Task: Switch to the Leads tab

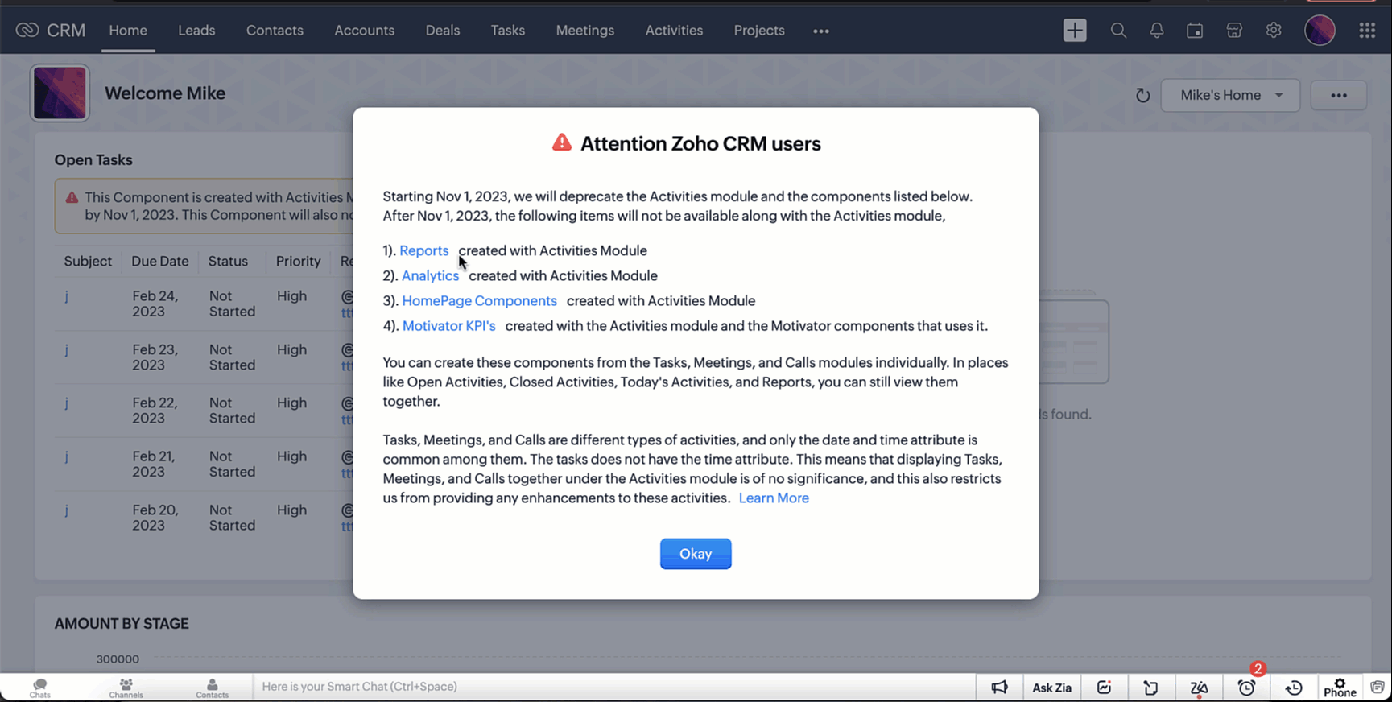Action: coord(196,31)
